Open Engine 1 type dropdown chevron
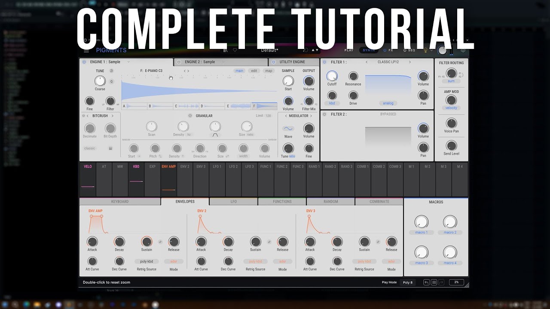 pos(128,62)
